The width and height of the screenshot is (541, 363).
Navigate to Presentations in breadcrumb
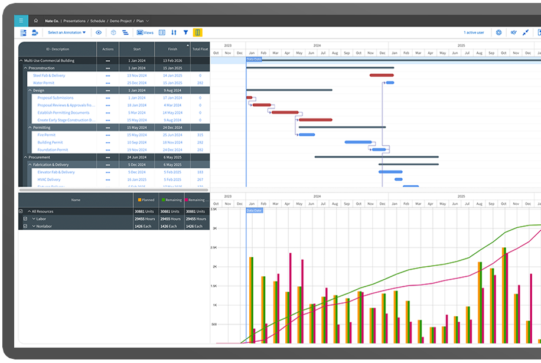coord(74,21)
